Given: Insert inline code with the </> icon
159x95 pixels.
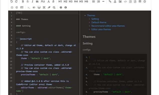Looking at the screenshot, I should coord(125,1).
